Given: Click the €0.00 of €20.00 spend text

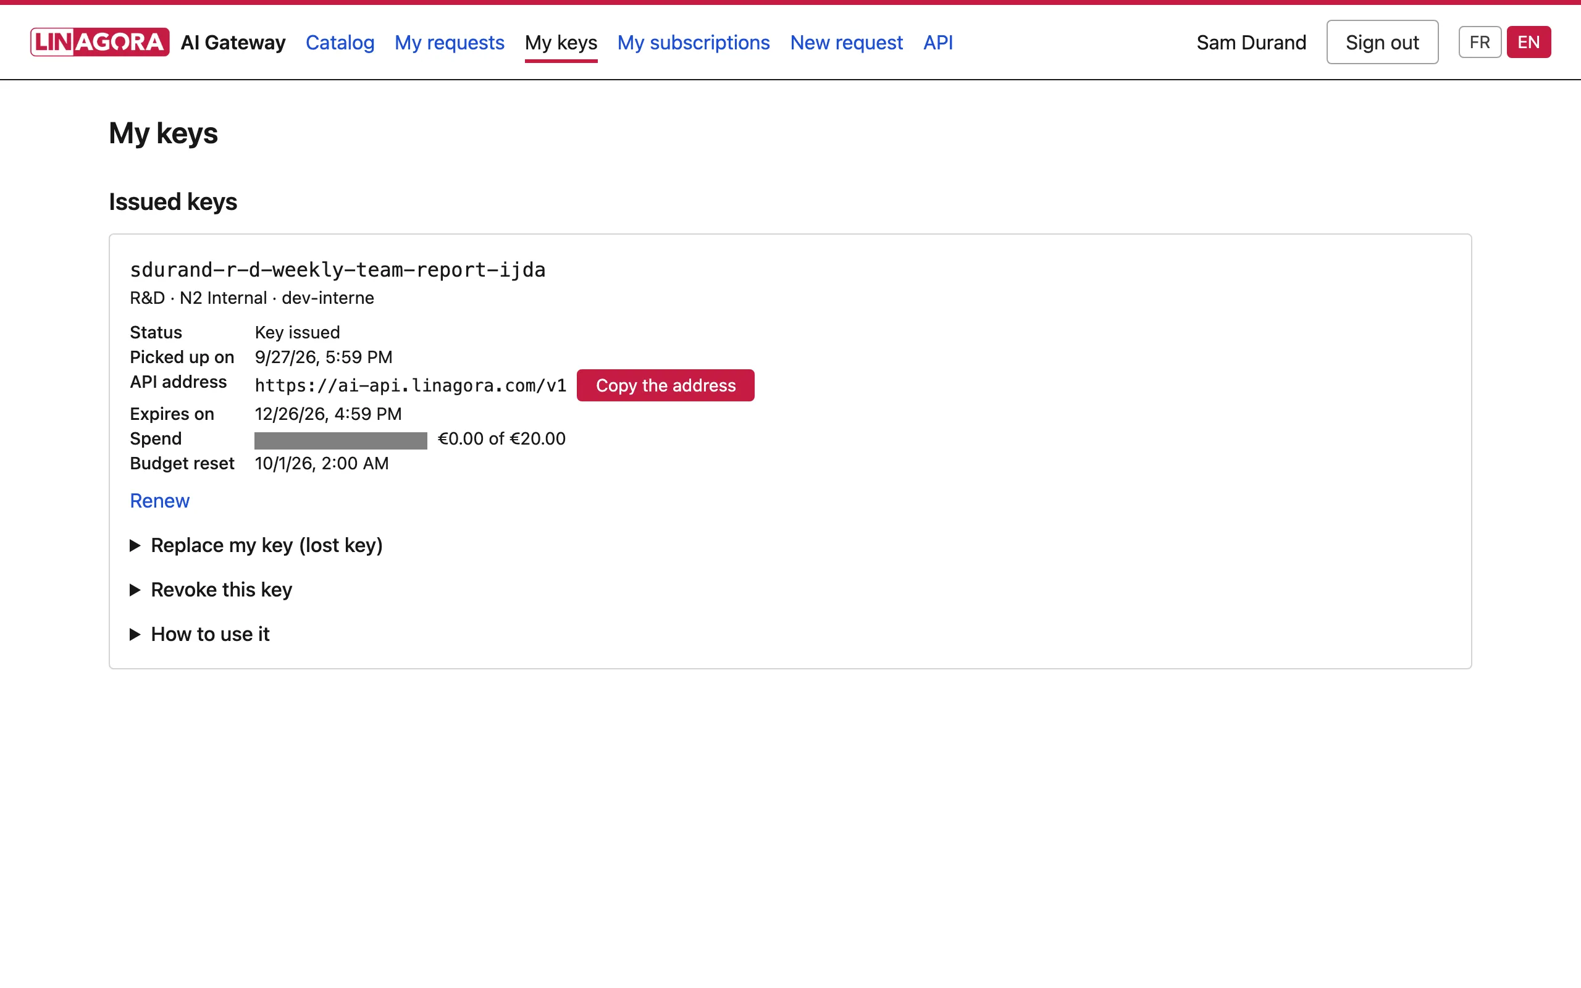Looking at the screenshot, I should pos(501,438).
